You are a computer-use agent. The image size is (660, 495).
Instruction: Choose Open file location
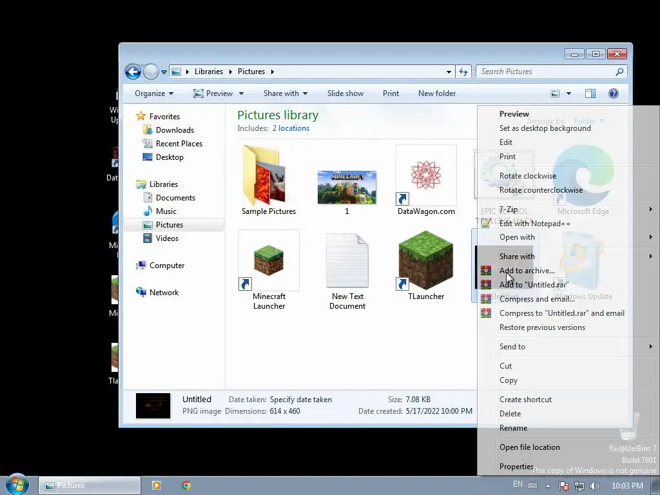coord(530,447)
